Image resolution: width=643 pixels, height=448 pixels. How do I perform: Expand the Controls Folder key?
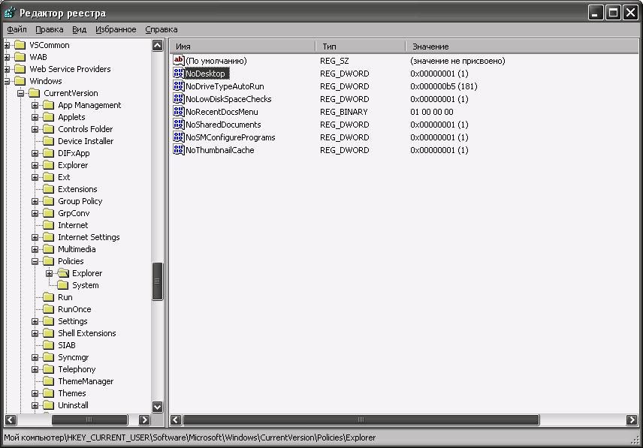pos(35,129)
